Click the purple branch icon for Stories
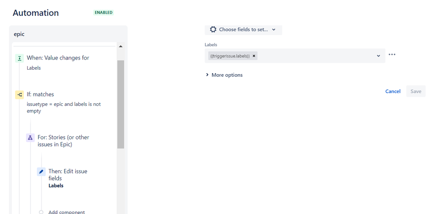Screen dimensions: 442x214 click(31, 138)
